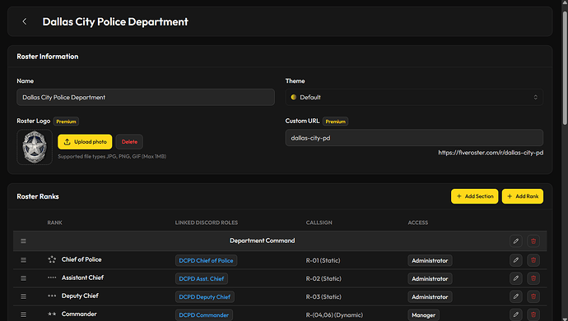
Task: Click the Assistant Chief rank name
Action: [82, 277]
